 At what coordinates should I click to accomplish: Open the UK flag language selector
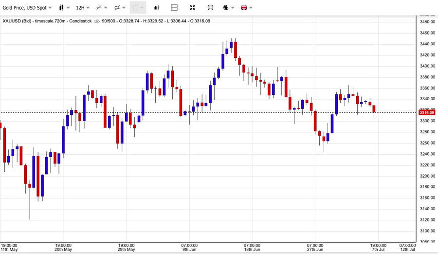[247, 8]
